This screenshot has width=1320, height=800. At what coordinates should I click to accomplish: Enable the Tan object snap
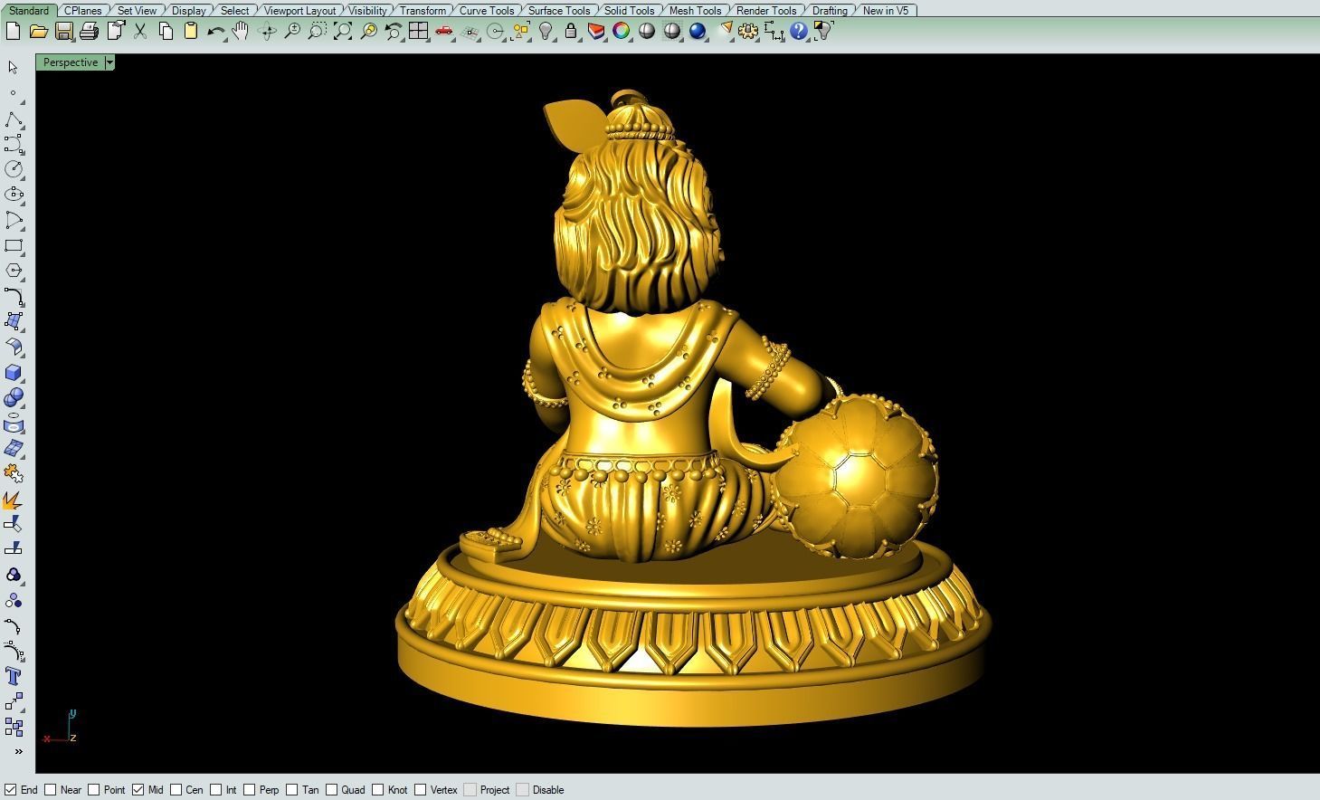(x=291, y=790)
